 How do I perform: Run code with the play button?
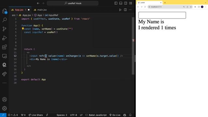tap(120, 10)
